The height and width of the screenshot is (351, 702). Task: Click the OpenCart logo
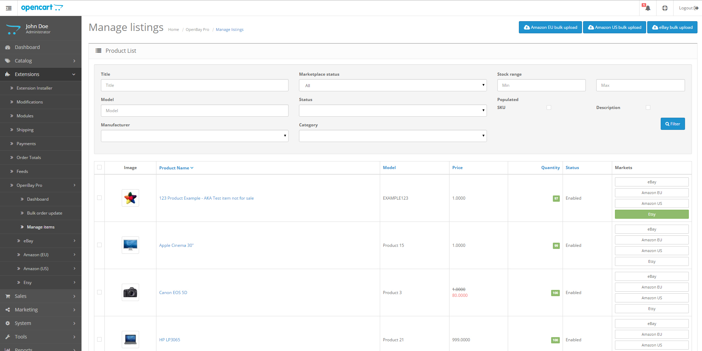coord(42,8)
